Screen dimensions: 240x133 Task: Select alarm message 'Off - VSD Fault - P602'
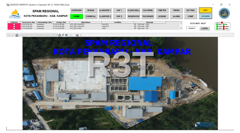coord(141,25)
